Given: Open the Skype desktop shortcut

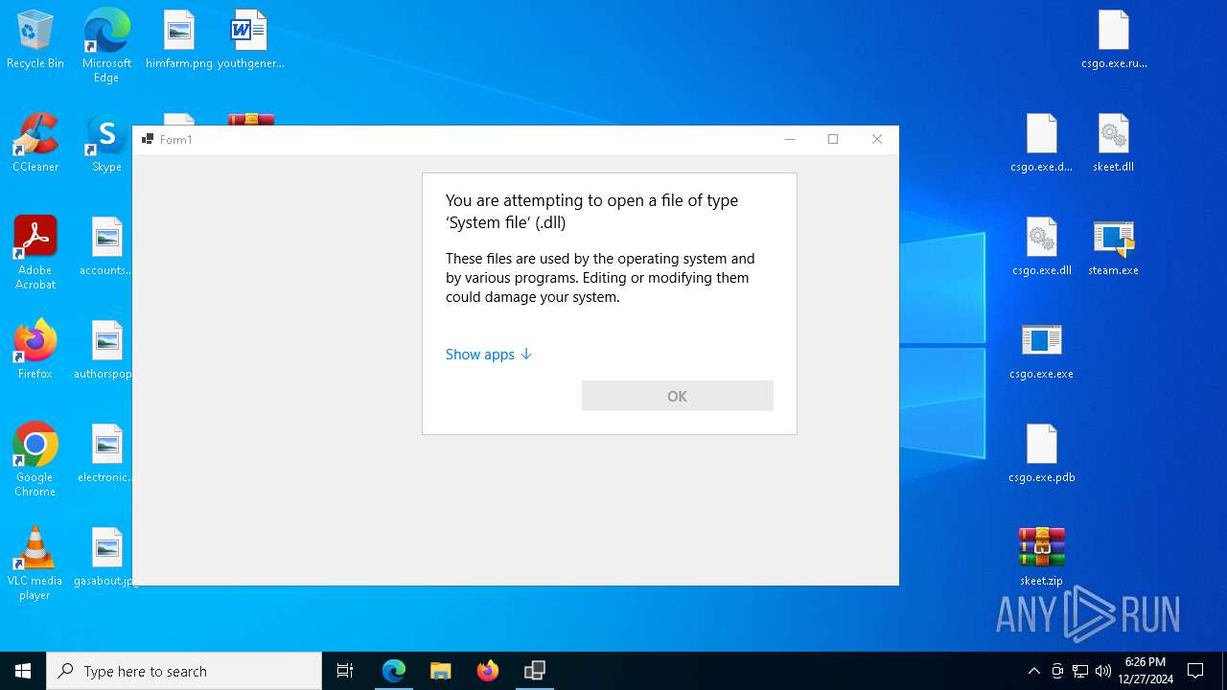Looking at the screenshot, I should pyautogui.click(x=106, y=144).
